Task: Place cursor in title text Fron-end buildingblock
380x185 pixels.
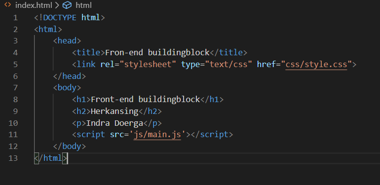Action: pyautogui.click(x=157, y=53)
